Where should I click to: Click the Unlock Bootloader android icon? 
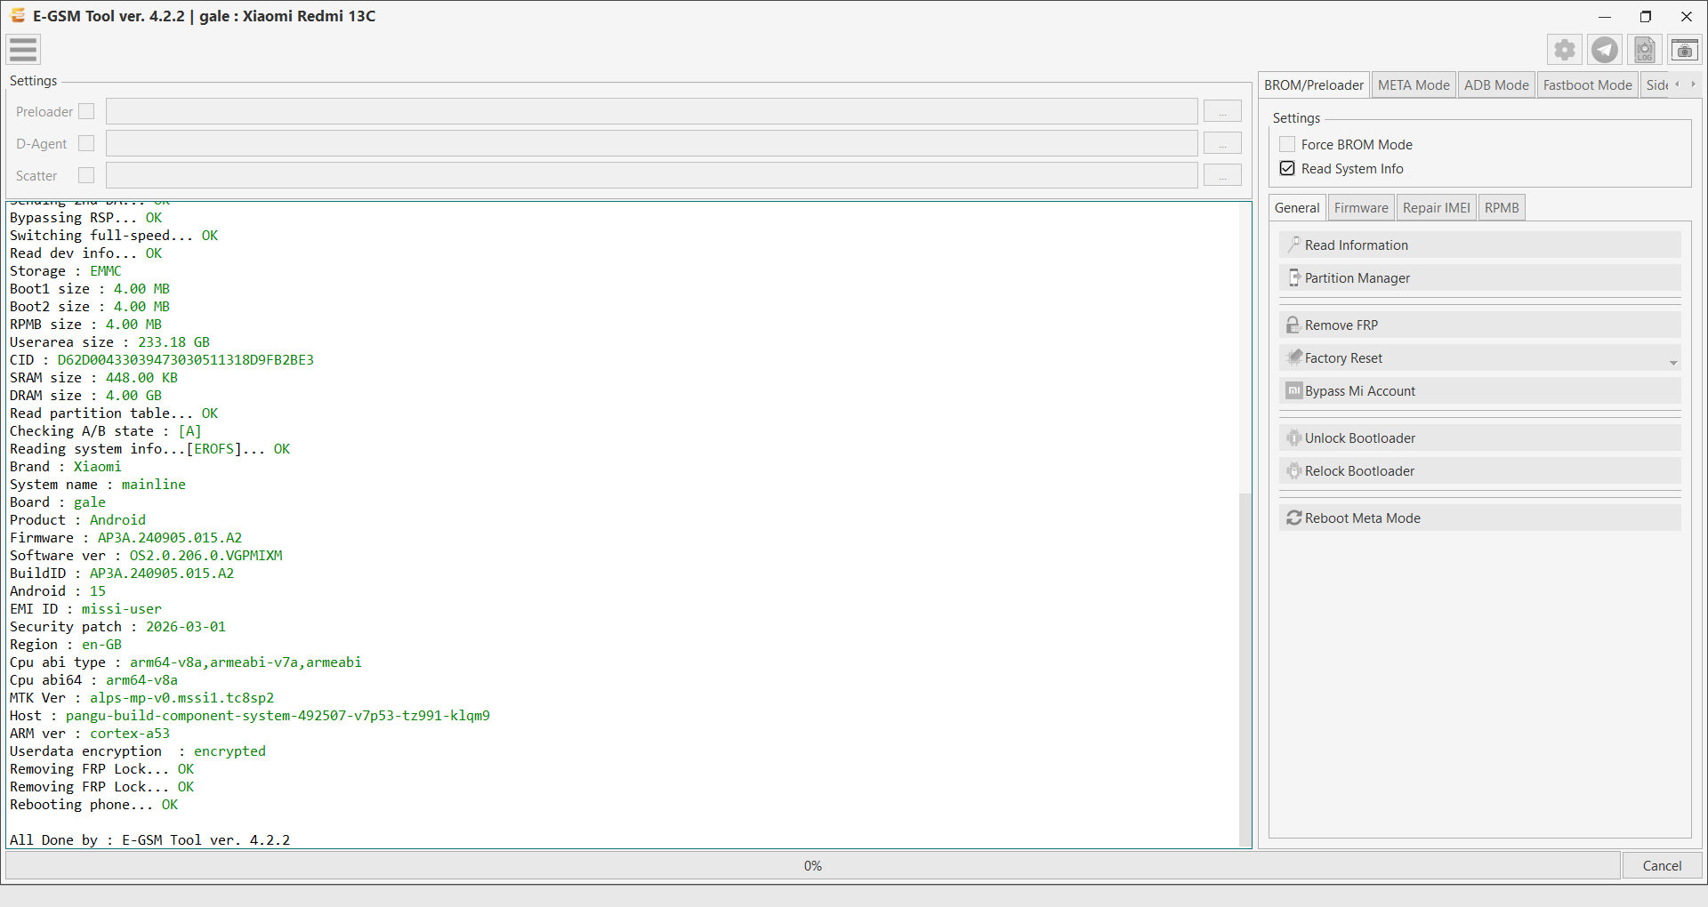pos(1294,437)
